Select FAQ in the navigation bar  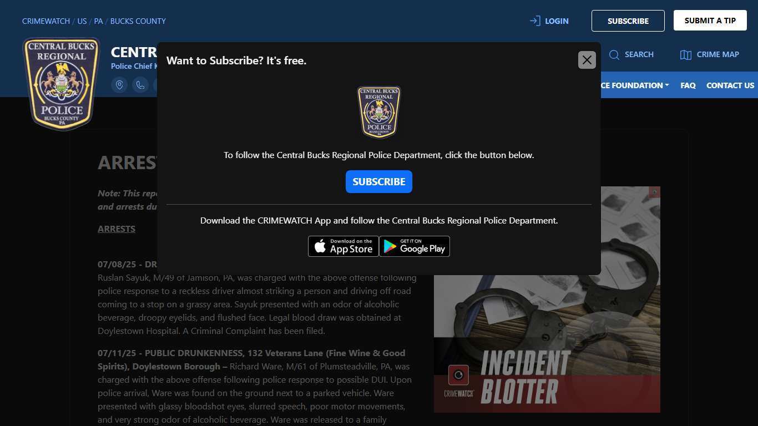click(x=688, y=85)
